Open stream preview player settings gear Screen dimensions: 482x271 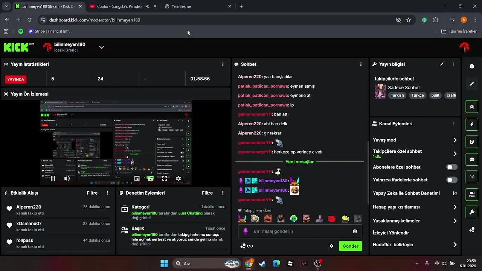[x=178, y=179]
